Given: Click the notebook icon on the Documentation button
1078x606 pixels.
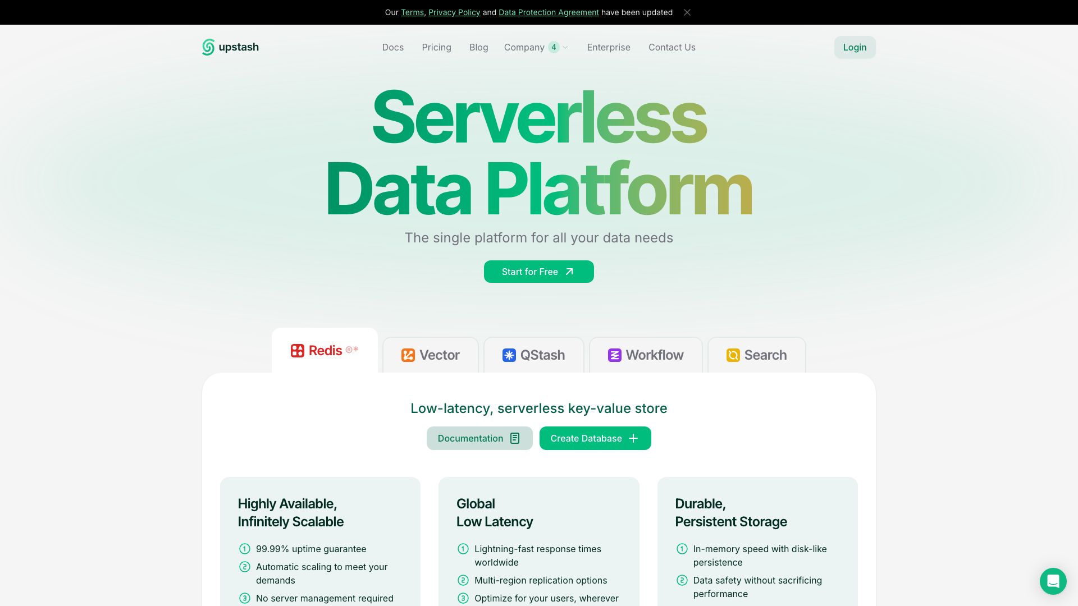Looking at the screenshot, I should [515, 438].
